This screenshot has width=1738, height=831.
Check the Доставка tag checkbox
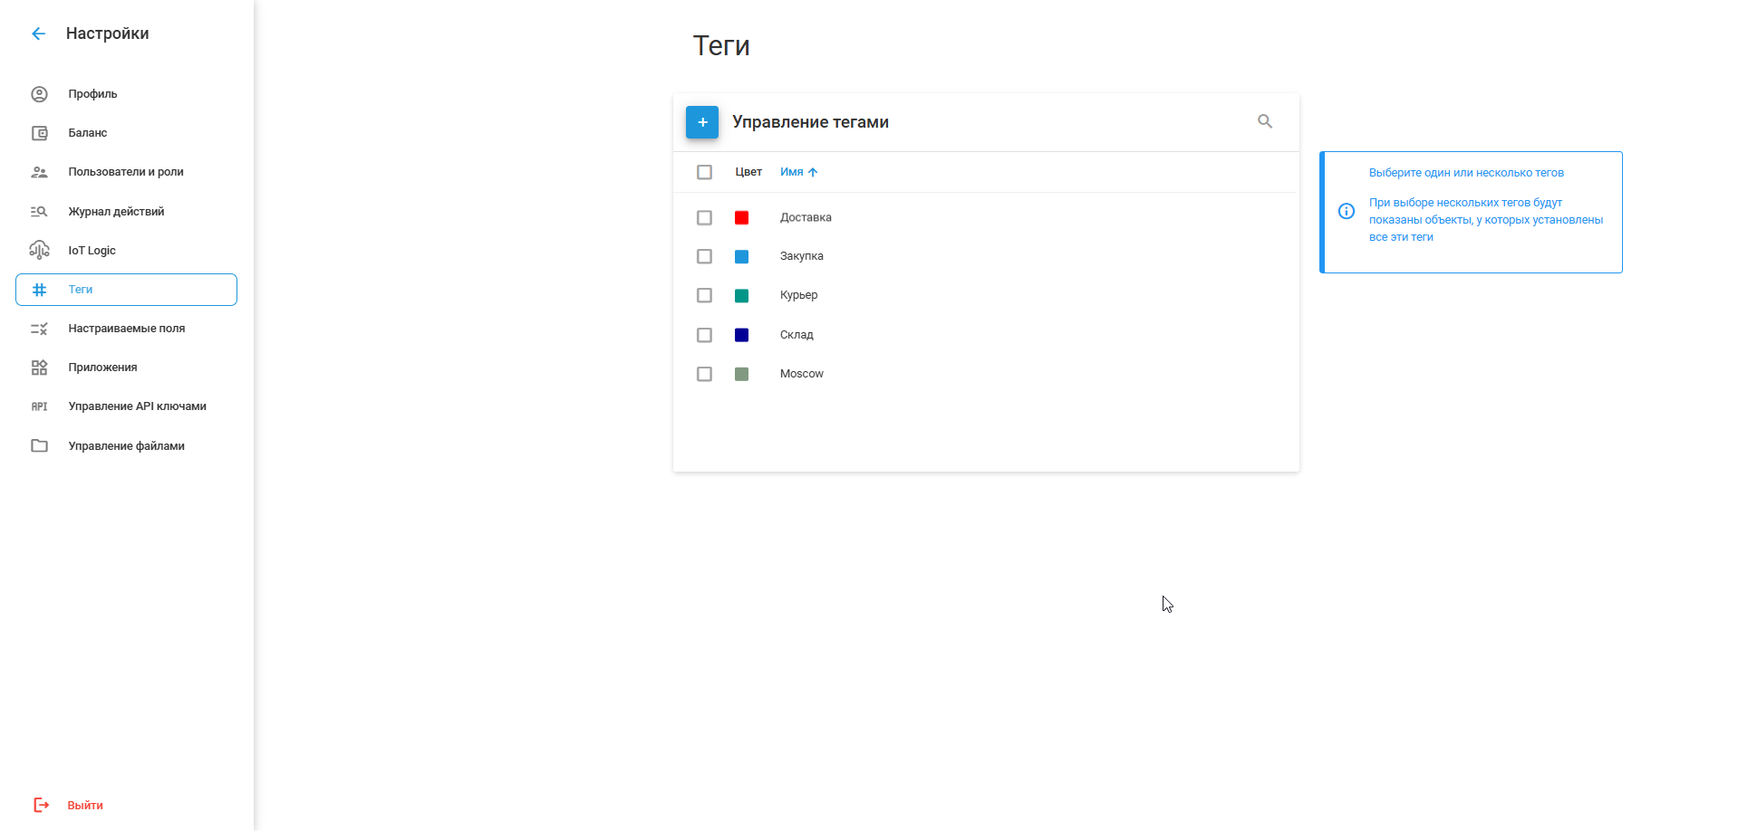tap(704, 218)
